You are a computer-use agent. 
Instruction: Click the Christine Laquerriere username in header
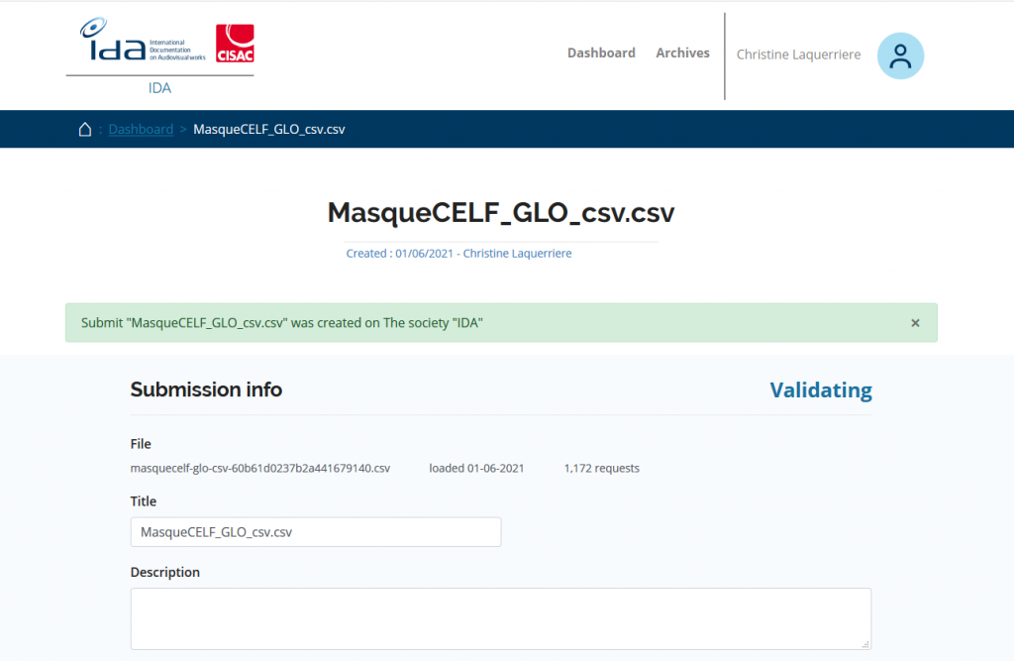798,55
